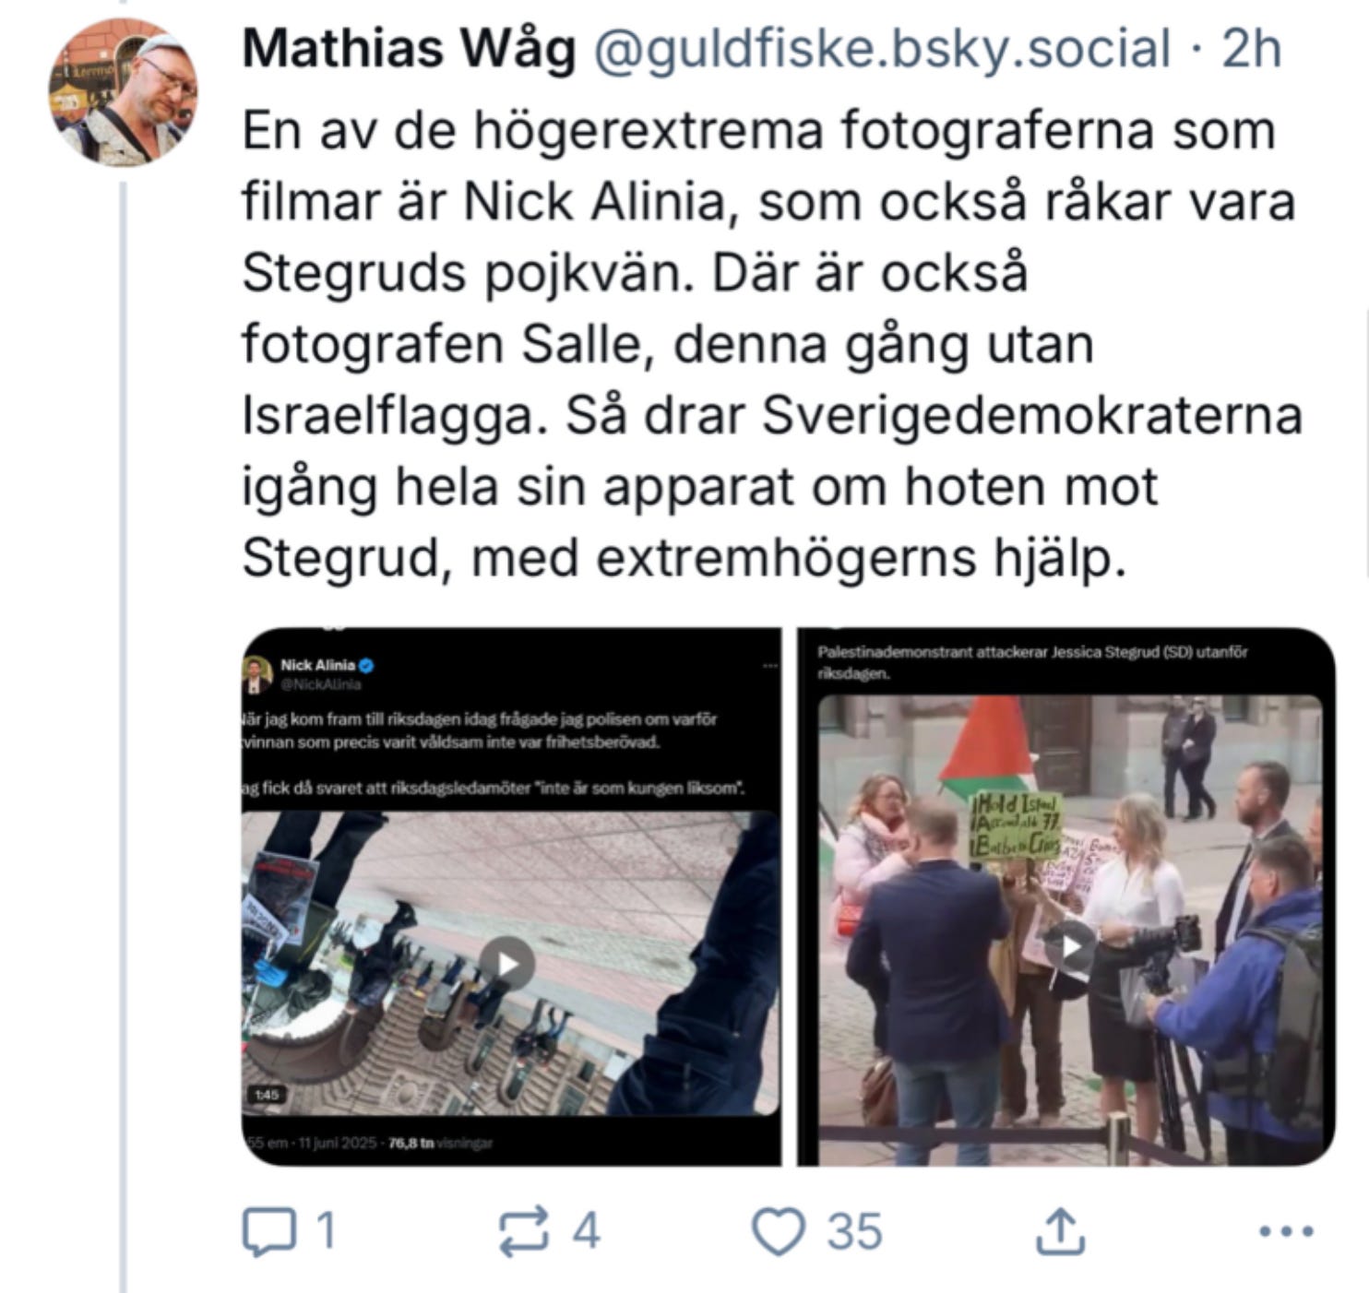Click the 1:45 video duration badge
The height and width of the screenshot is (1293, 1369).
[x=268, y=1095]
